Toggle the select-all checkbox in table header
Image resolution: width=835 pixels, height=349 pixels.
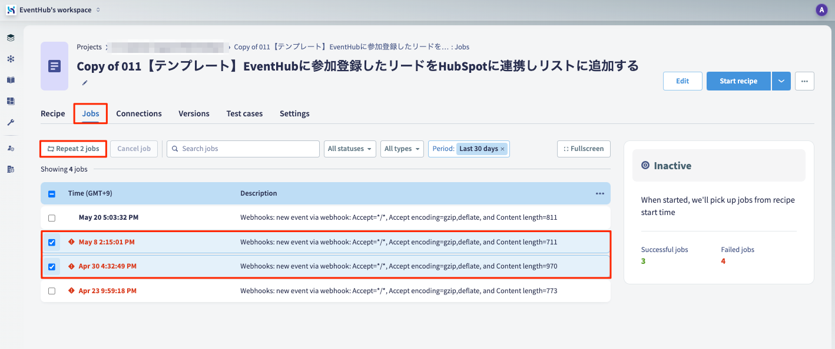pyautogui.click(x=52, y=194)
